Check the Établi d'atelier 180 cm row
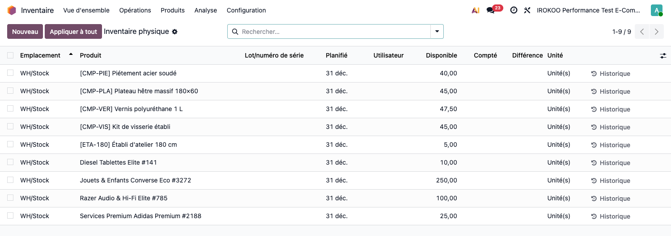This screenshot has width=671, height=236. pos(10,144)
